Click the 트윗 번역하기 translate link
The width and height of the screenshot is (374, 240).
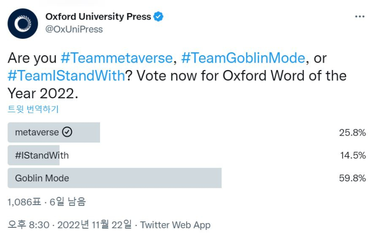coord(33,109)
